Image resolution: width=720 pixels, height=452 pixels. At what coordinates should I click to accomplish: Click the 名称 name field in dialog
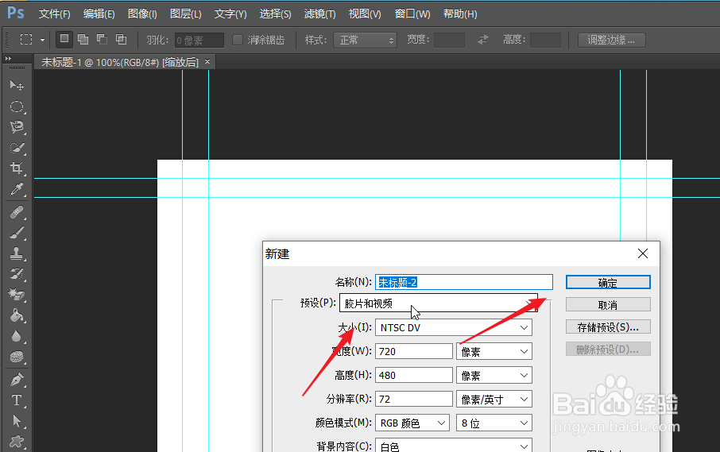coord(464,282)
